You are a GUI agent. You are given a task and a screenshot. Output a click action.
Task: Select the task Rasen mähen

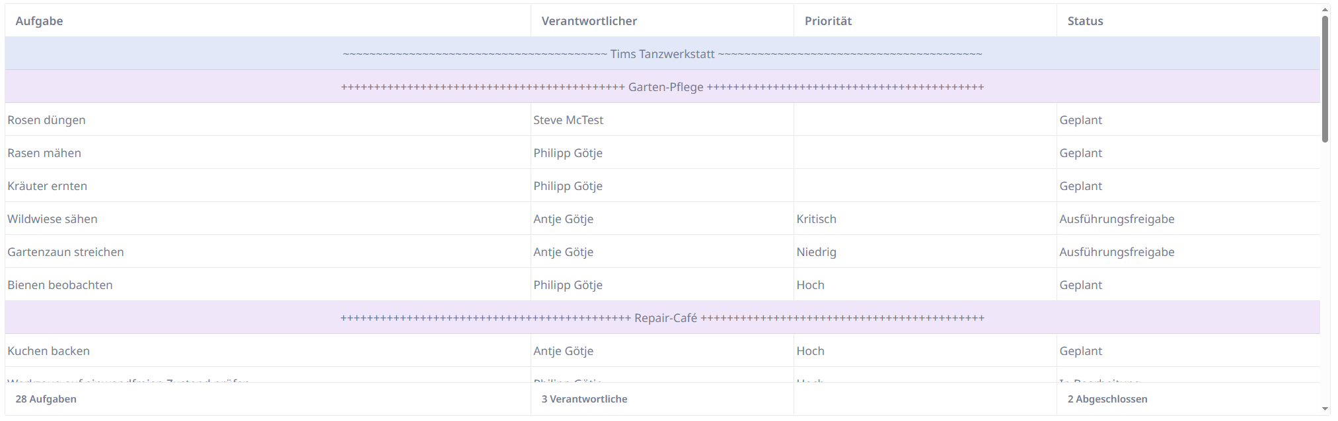[x=44, y=152]
